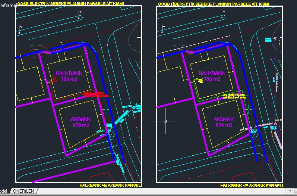Select the HALKBANK text in the electric plan
The image size is (297, 196).
click(x=69, y=74)
